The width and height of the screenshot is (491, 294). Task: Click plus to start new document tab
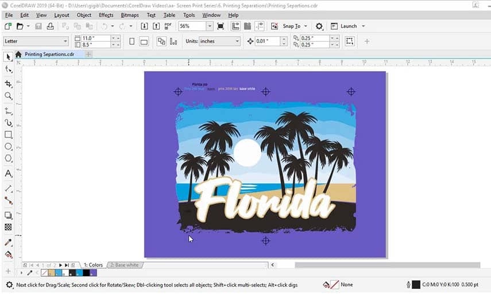click(x=88, y=54)
